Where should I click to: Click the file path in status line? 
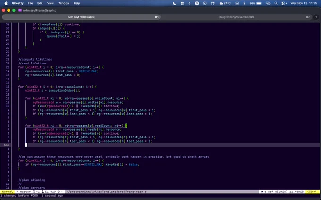point(106,192)
